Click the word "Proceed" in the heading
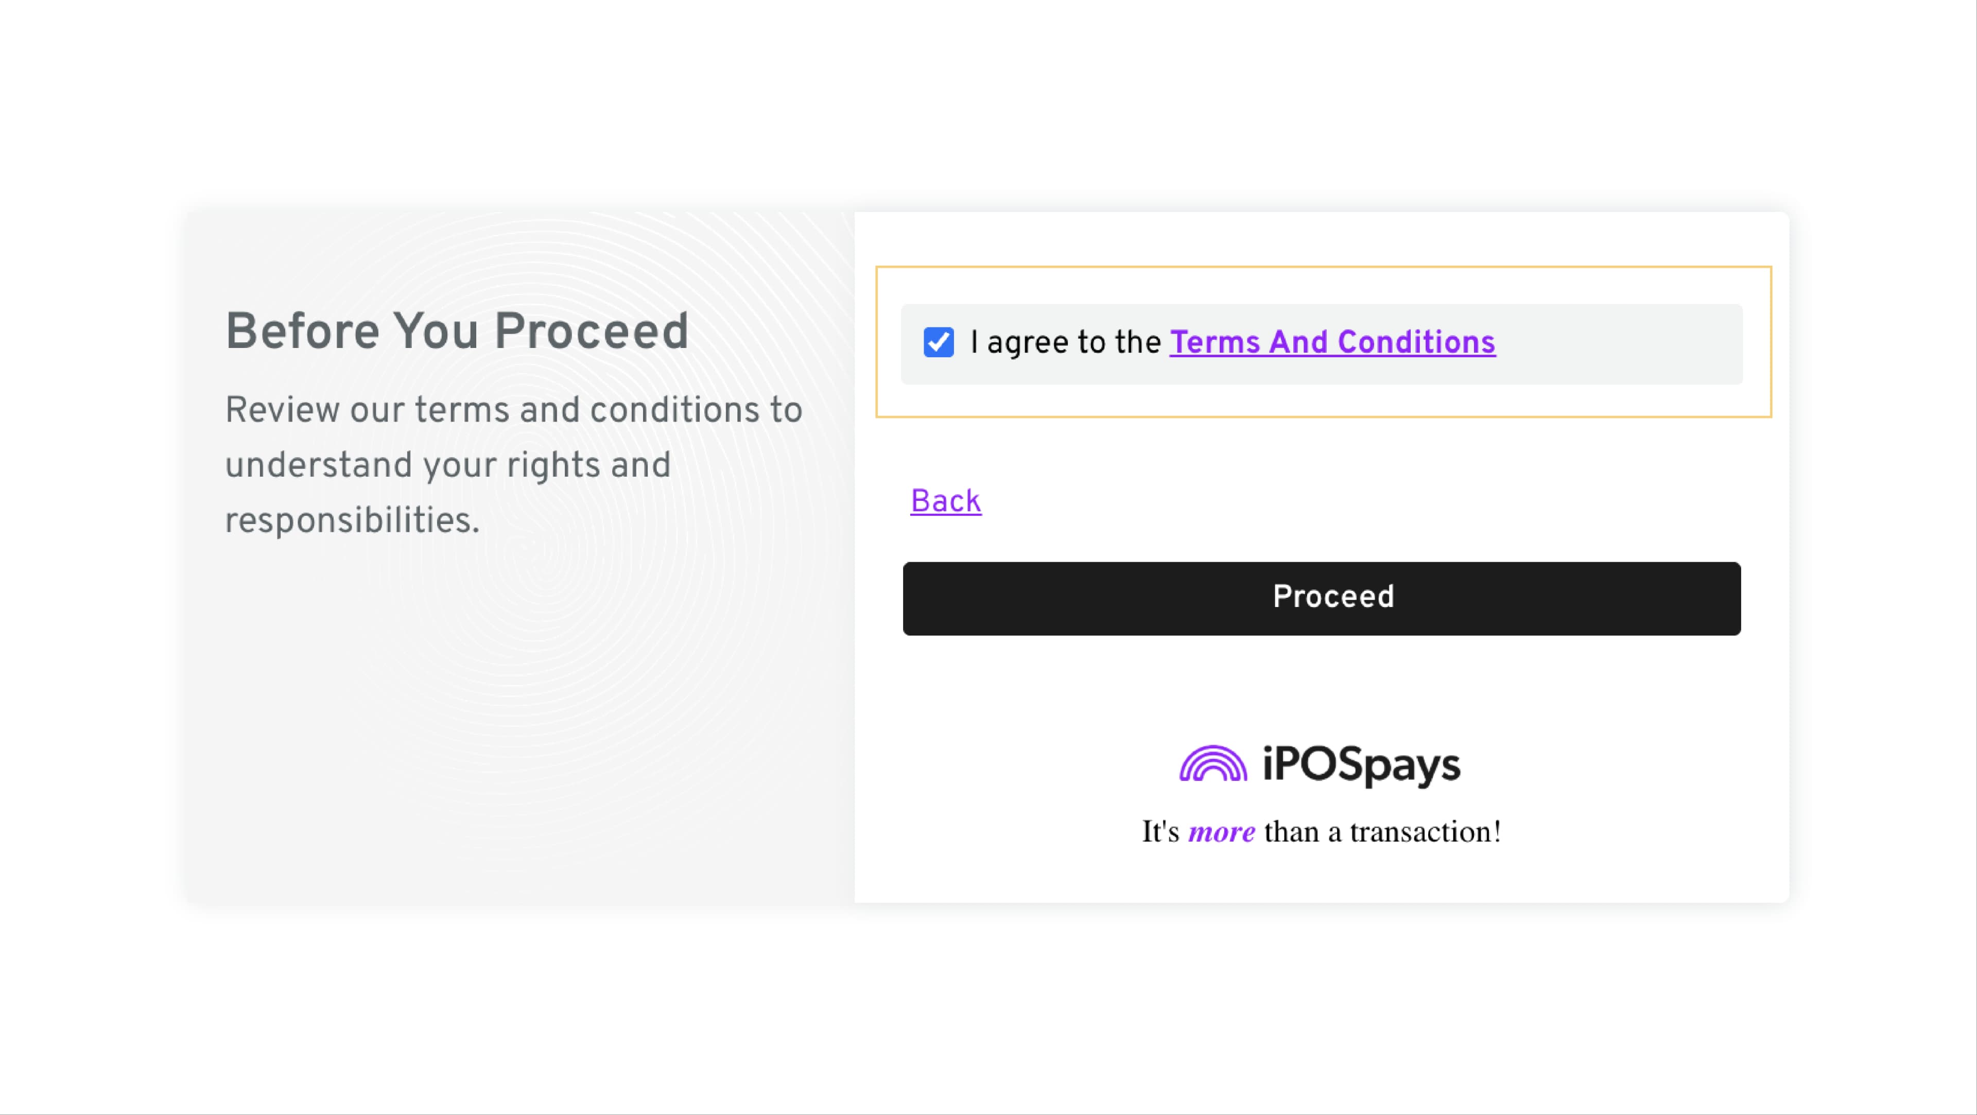1977x1115 pixels. [591, 332]
